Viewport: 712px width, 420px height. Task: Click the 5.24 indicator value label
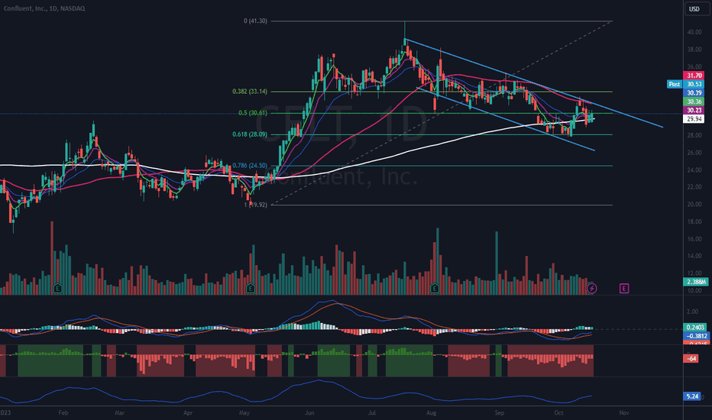[x=692, y=396]
